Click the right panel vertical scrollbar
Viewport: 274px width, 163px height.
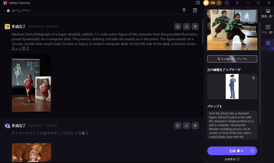coord(260,73)
